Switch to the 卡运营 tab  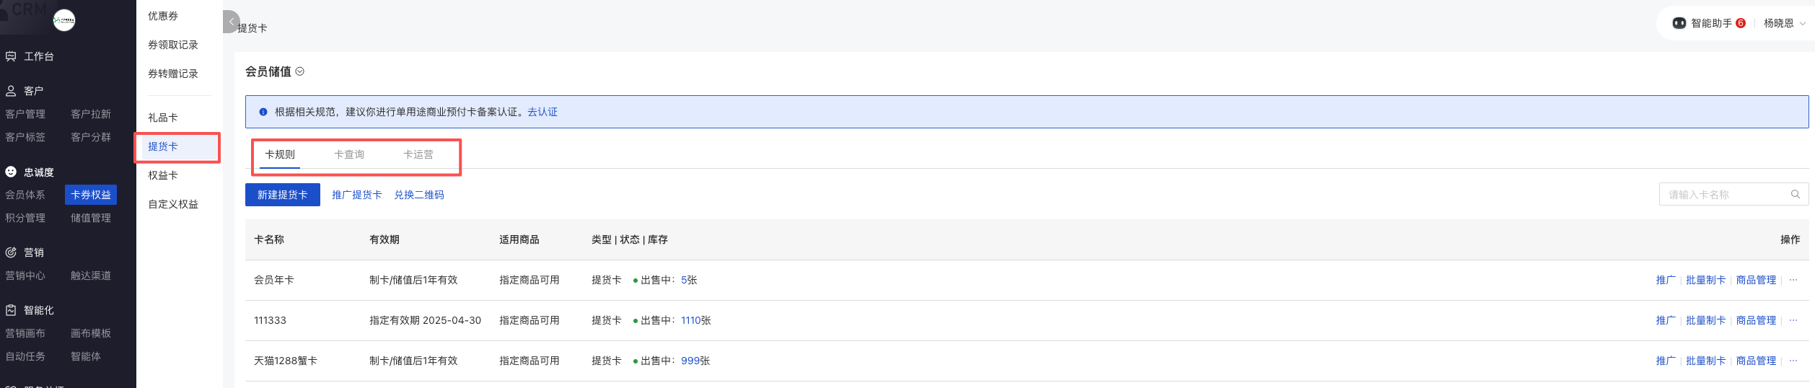418,154
